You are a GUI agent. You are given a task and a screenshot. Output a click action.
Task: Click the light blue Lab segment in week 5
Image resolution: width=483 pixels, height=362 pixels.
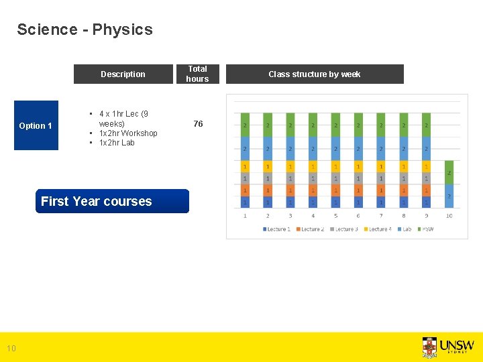pos(335,149)
